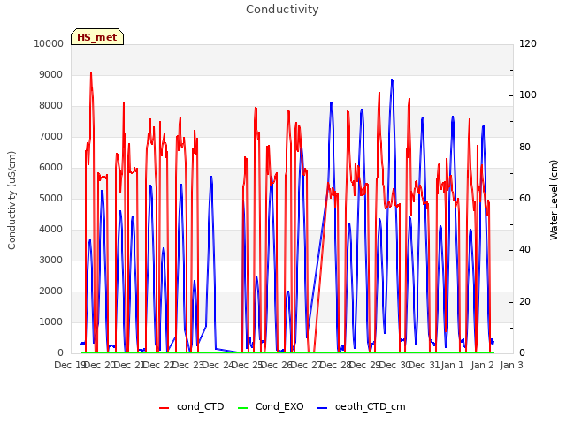The height and width of the screenshot is (424, 566).
Task: Click the Dec 24 date label
Action: pos(217,365)
